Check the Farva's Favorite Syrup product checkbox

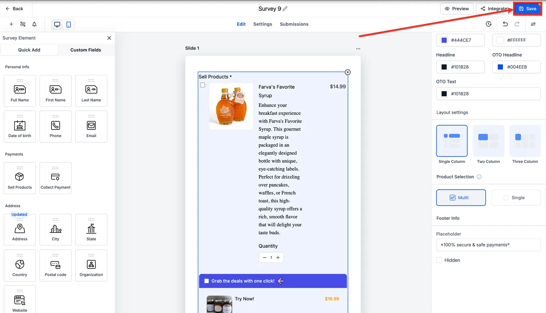[x=203, y=85]
